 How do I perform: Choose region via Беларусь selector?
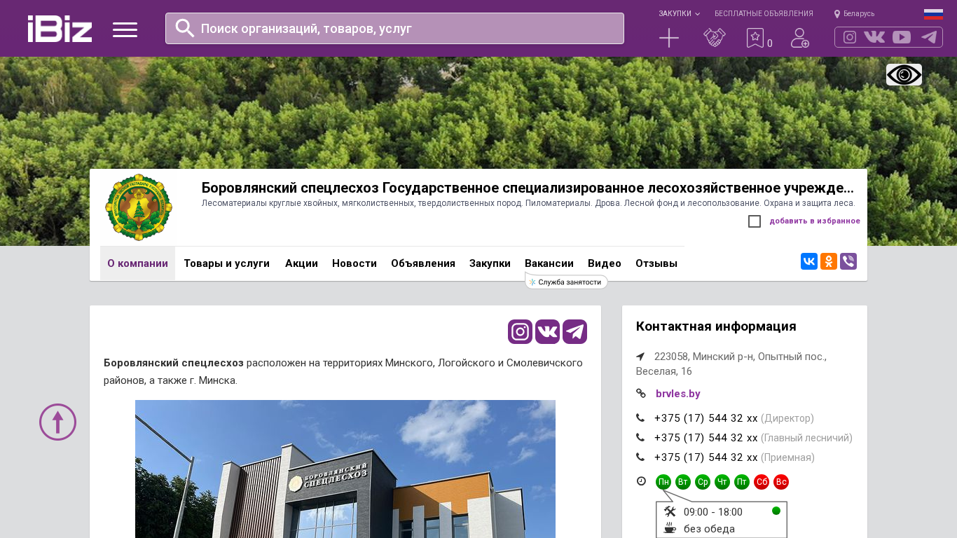click(854, 14)
